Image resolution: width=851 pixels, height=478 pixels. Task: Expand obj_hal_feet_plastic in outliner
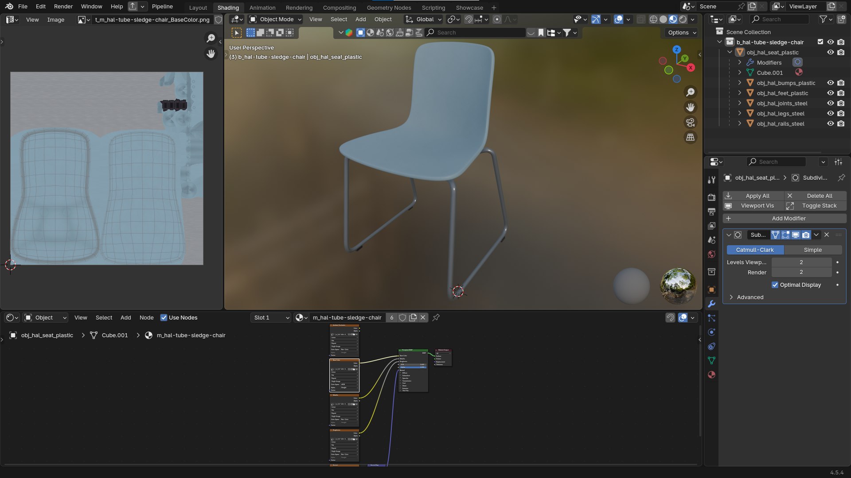click(x=739, y=93)
